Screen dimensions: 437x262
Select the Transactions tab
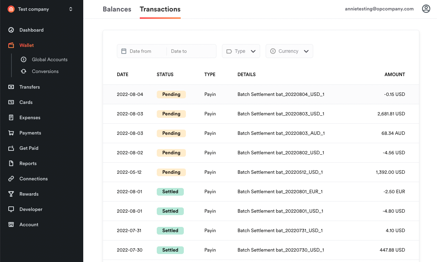click(160, 9)
